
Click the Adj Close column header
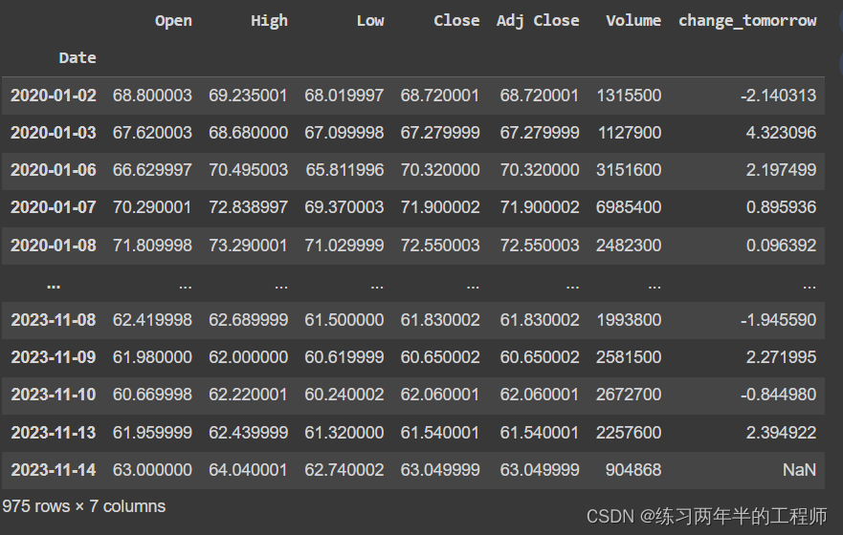pos(538,21)
